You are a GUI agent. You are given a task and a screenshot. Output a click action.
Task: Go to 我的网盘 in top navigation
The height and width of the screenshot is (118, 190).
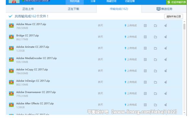pyautogui.click(x=75, y=1)
